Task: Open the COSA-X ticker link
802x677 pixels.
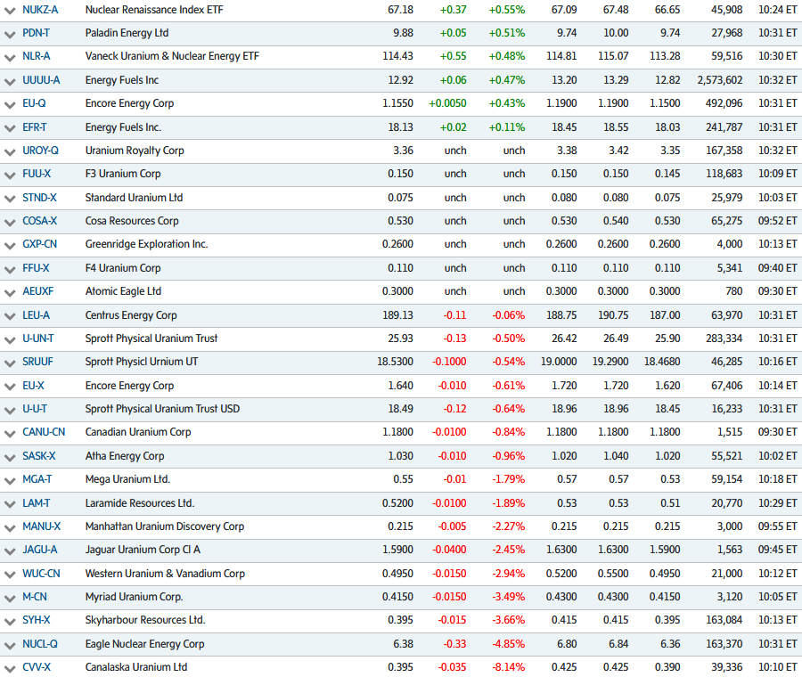Action: (40, 221)
